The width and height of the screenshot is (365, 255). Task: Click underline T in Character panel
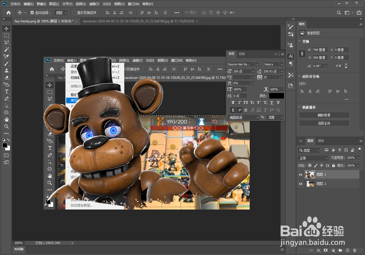click(272, 102)
